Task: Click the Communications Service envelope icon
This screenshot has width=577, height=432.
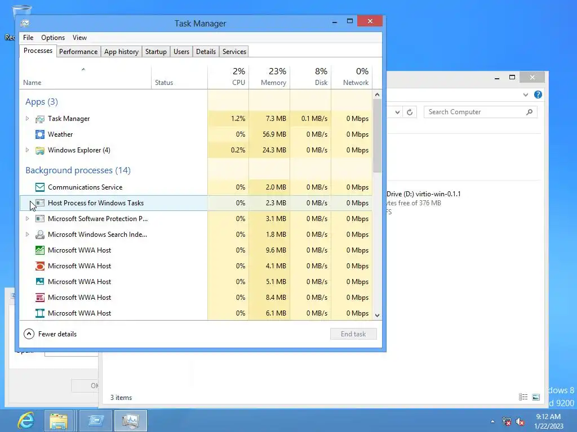Action: [x=40, y=187]
